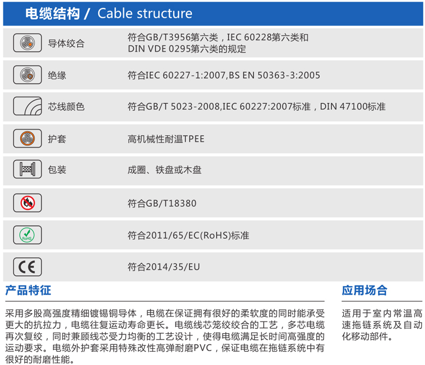
Task: Click the 护套 row label
Action: (57, 139)
